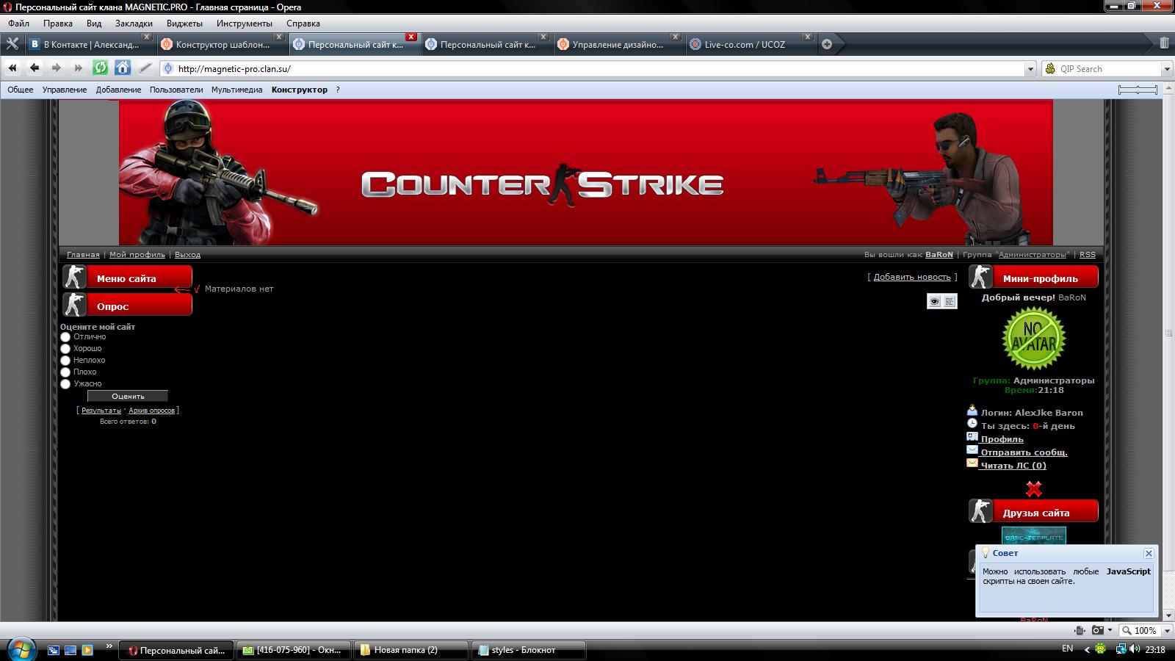Expand the address bar history dropdown
This screenshot has width=1175, height=661.
pos(1030,69)
